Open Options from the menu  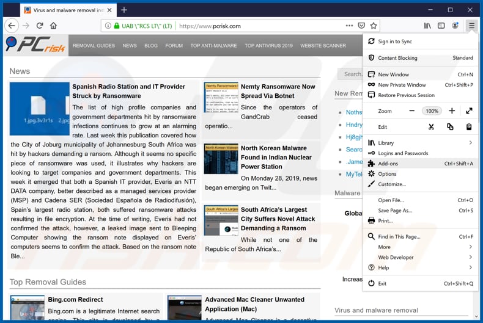(x=420, y=174)
